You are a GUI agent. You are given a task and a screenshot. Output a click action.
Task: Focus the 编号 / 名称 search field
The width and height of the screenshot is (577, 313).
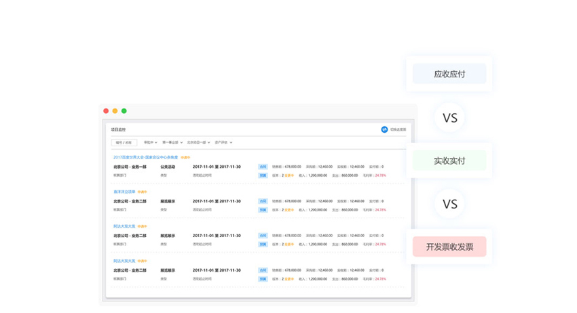tap(124, 143)
